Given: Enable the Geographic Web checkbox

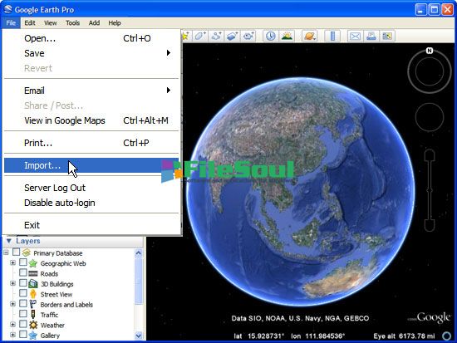Looking at the screenshot, I should pos(23,262).
